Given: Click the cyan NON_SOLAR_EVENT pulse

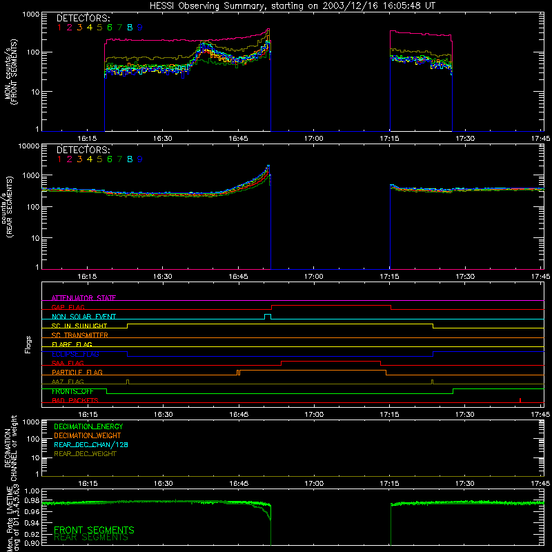Looking at the screenshot, I should (268, 317).
